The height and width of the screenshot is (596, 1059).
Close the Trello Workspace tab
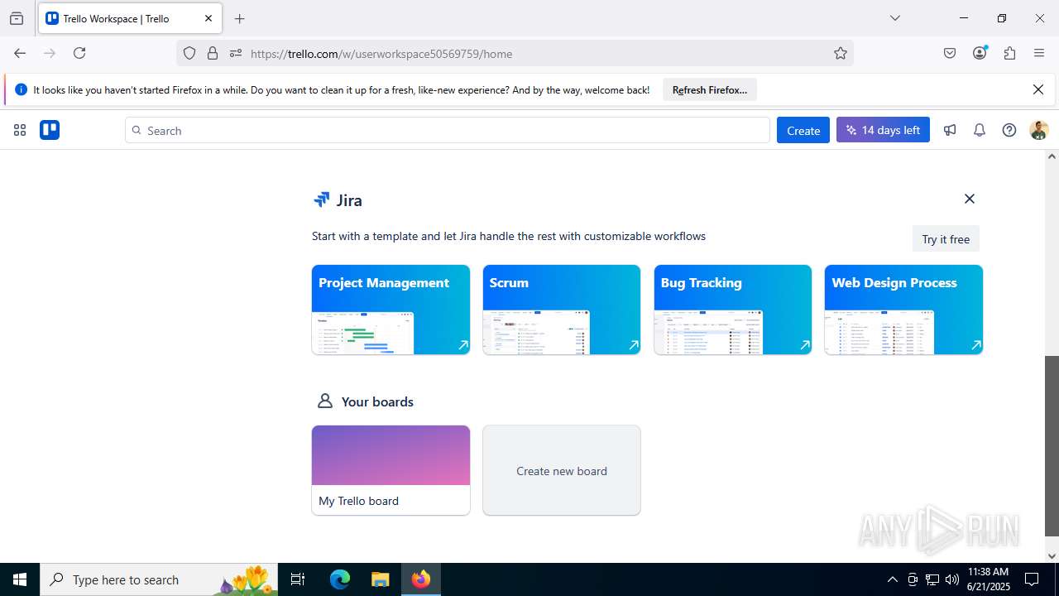[208, 18]
